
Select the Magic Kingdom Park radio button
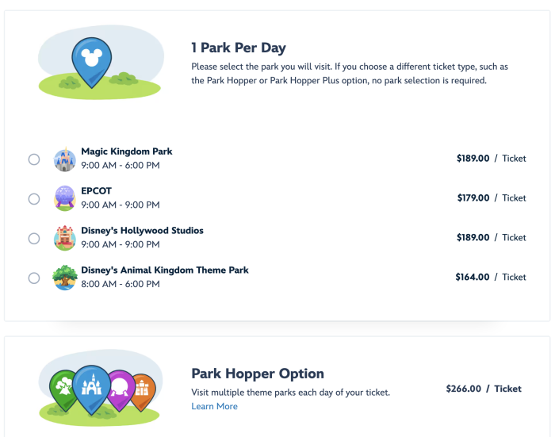(x=34, y=159)
